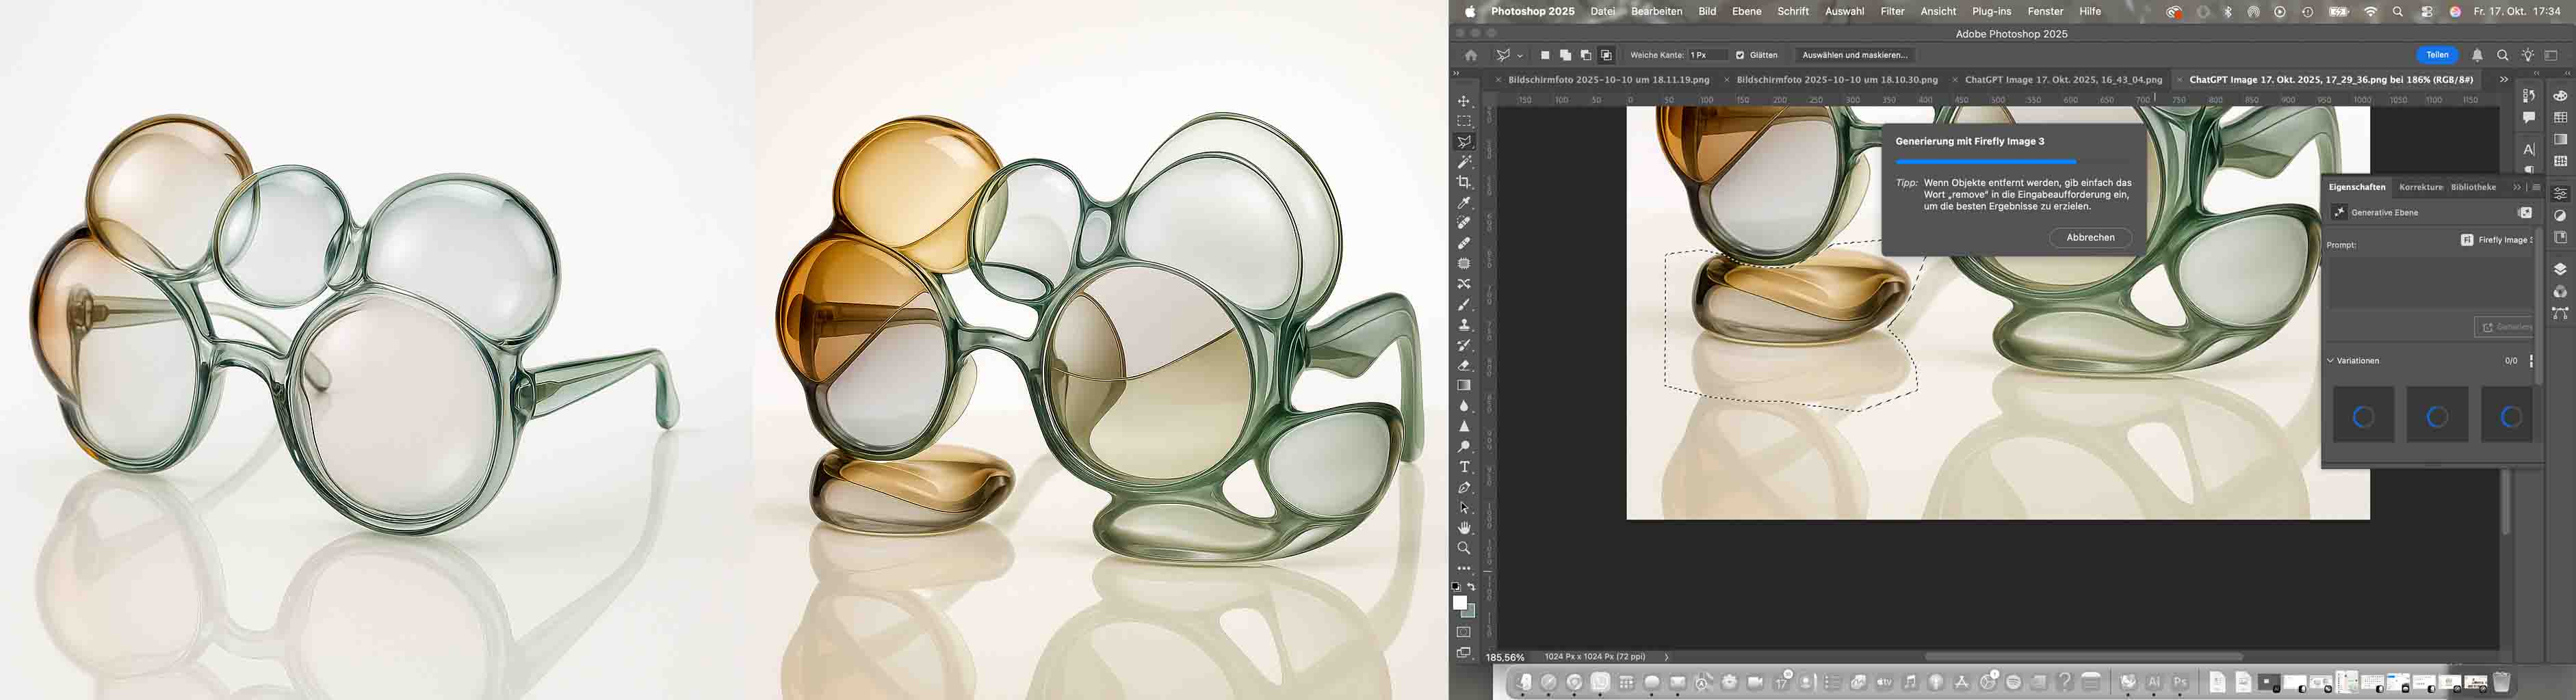Pick the Eyedropper tool
2576x700 pixels.
pos(1464,203)
